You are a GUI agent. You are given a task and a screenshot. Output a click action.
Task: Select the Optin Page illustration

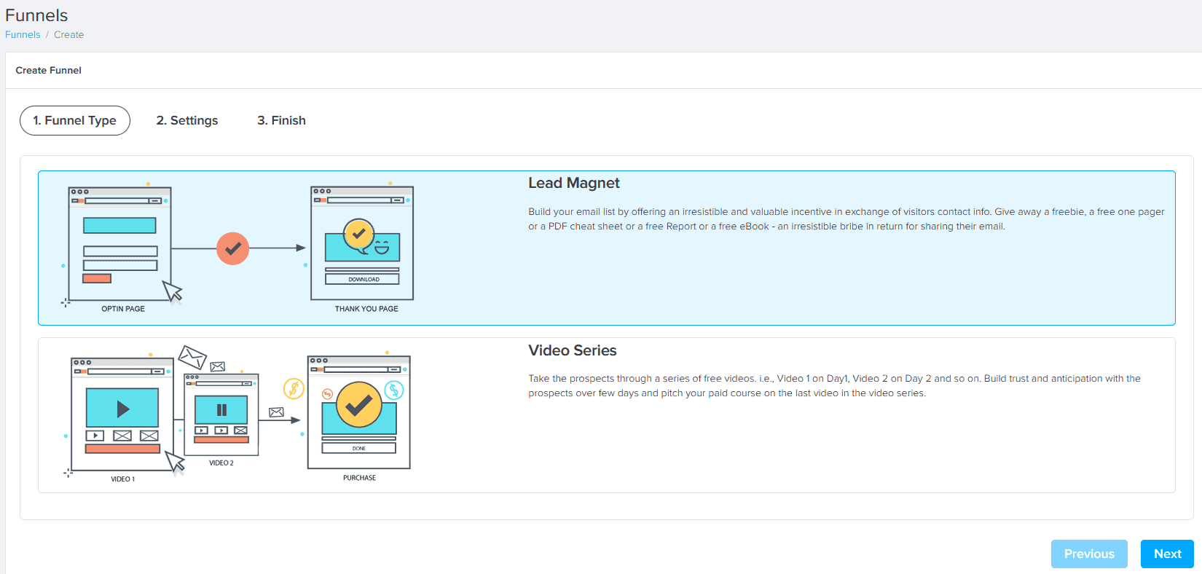pyautogui.click(x=120, y=244)
